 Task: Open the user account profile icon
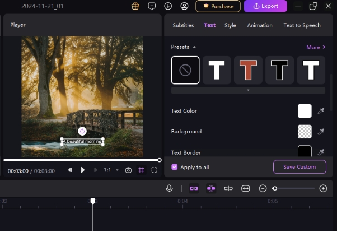185,6
